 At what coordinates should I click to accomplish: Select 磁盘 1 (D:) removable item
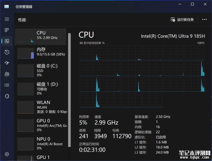coord(40,89)
